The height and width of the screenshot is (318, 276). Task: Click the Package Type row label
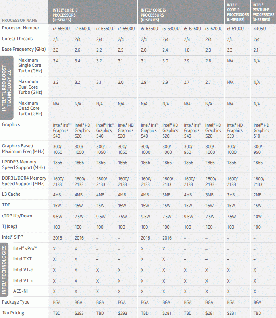tap(16, 302)
